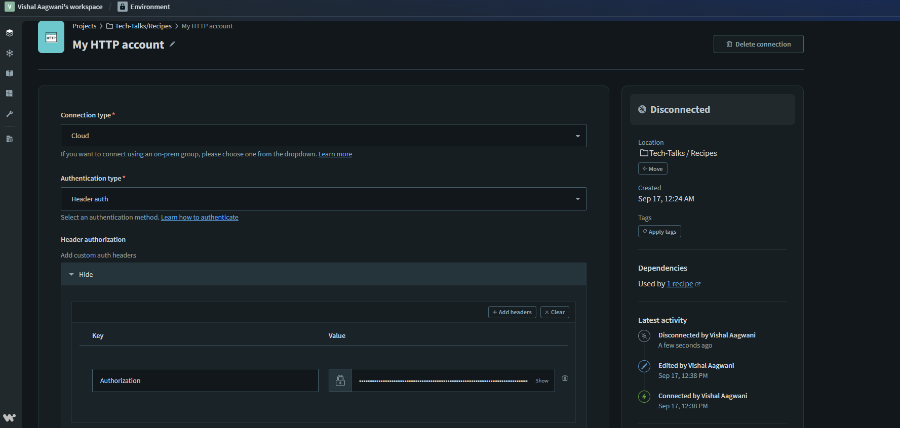Click the building icon in the sidebar
This screenshot has width=900, height=428.
[10, 139]
